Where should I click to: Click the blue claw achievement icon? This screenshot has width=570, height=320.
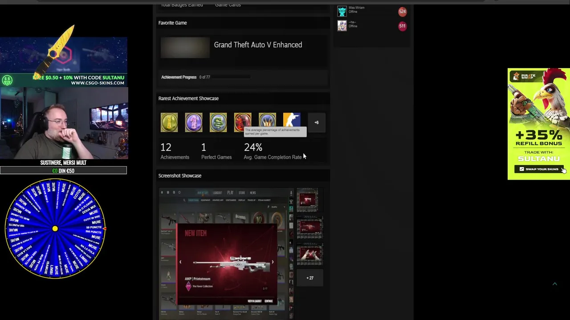click(267, 122)
